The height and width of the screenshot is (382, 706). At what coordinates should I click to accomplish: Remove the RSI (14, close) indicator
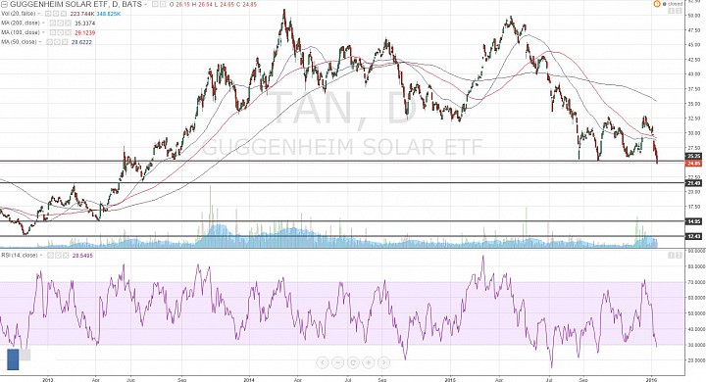(x=66, y=255)
